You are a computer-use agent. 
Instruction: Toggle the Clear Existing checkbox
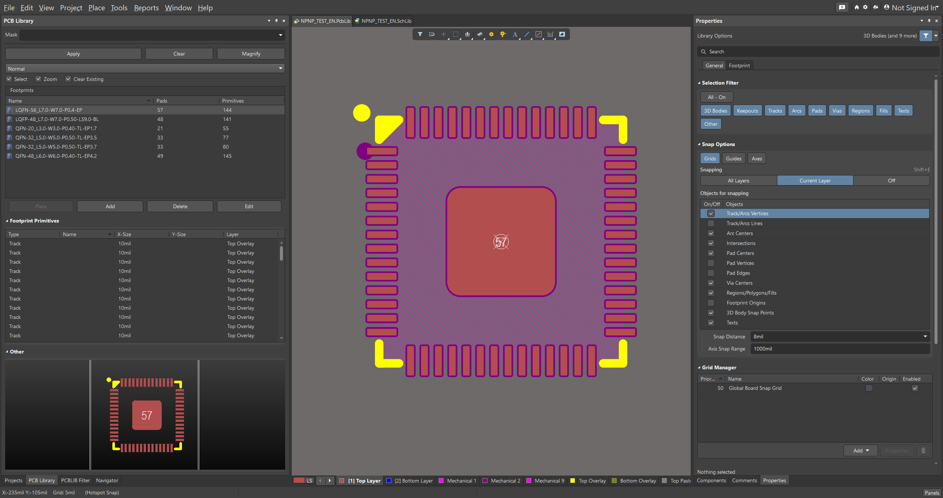click(x=68, y=79)
